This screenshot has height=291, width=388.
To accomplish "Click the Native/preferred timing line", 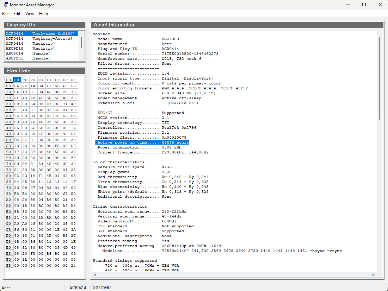I will (160, 246).
